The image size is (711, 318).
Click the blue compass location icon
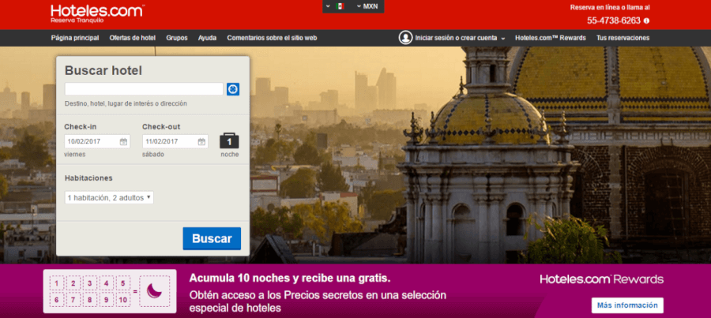(x=233, y=89)
